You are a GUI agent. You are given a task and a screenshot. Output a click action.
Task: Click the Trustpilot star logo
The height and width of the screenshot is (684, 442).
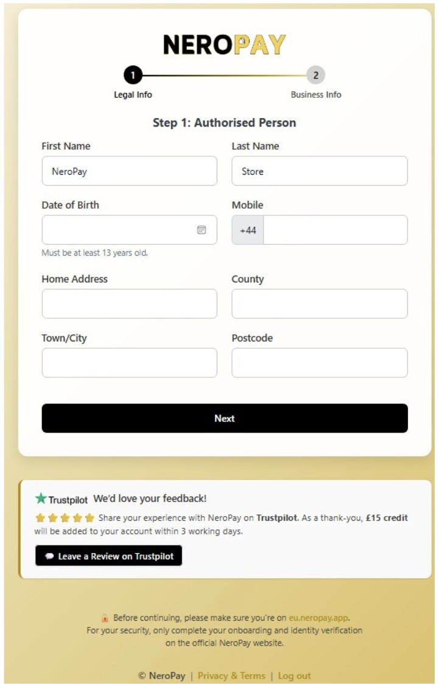coord(41,498)
